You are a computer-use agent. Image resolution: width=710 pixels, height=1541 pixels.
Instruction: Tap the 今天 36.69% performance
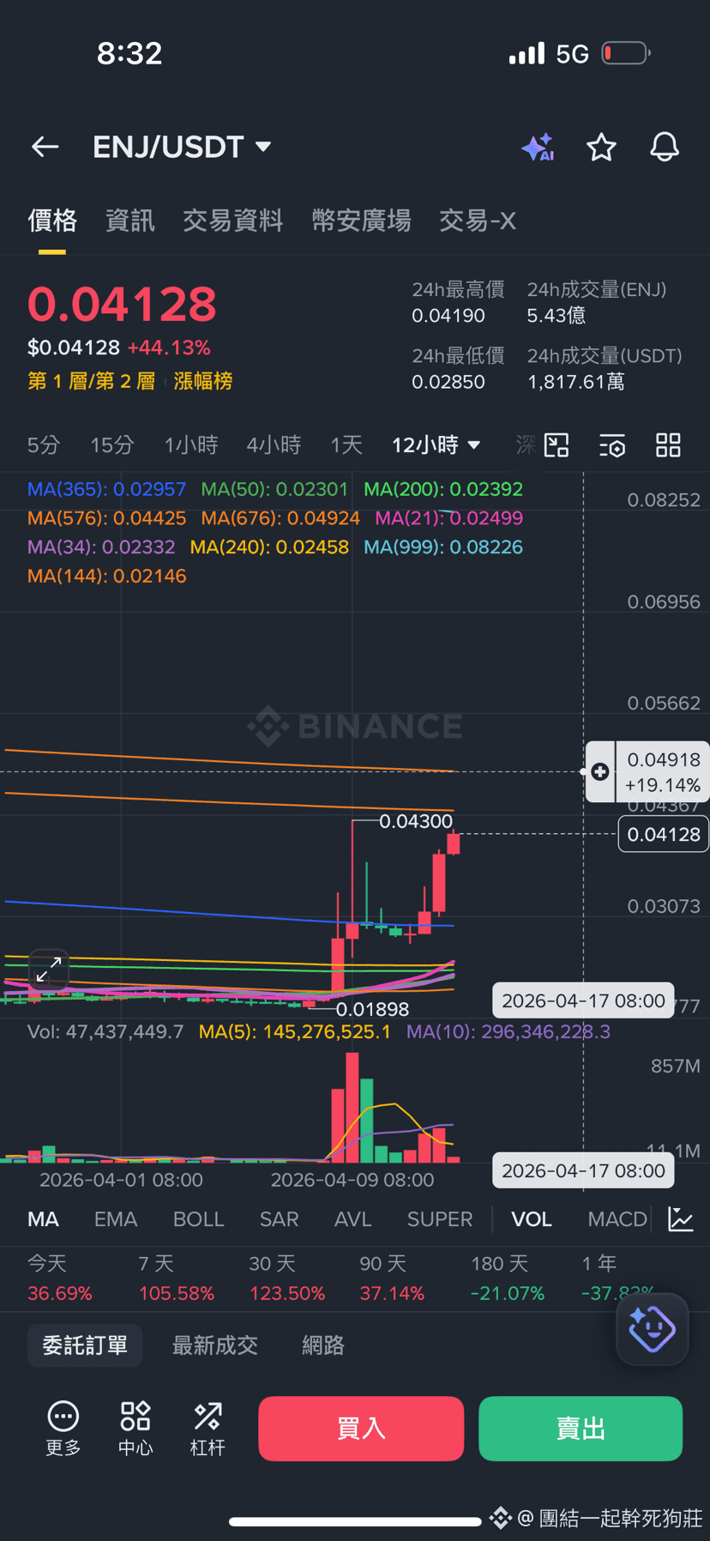60,1278
